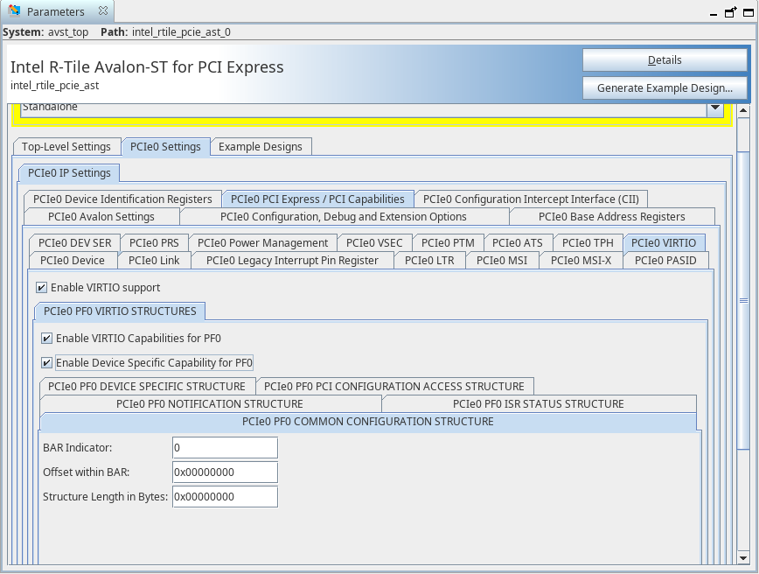Screen dimensions: 759x574
Task: Switch to PCIe0 Device tab
Action: [73, 260]
